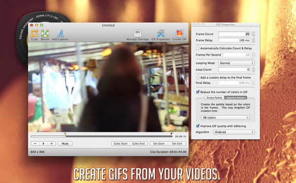Switch to the Adaptive Palette tab
The image size is (296, 183).
(236, 98)
